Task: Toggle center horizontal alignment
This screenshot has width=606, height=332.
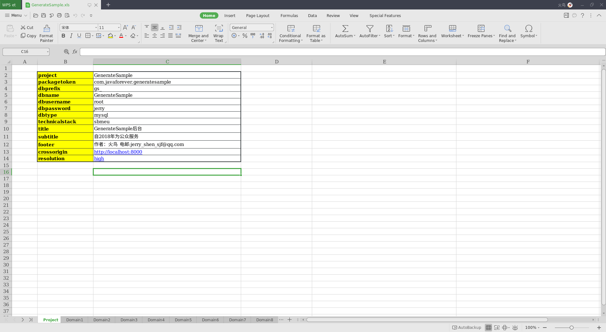Action: pos(155,36)
